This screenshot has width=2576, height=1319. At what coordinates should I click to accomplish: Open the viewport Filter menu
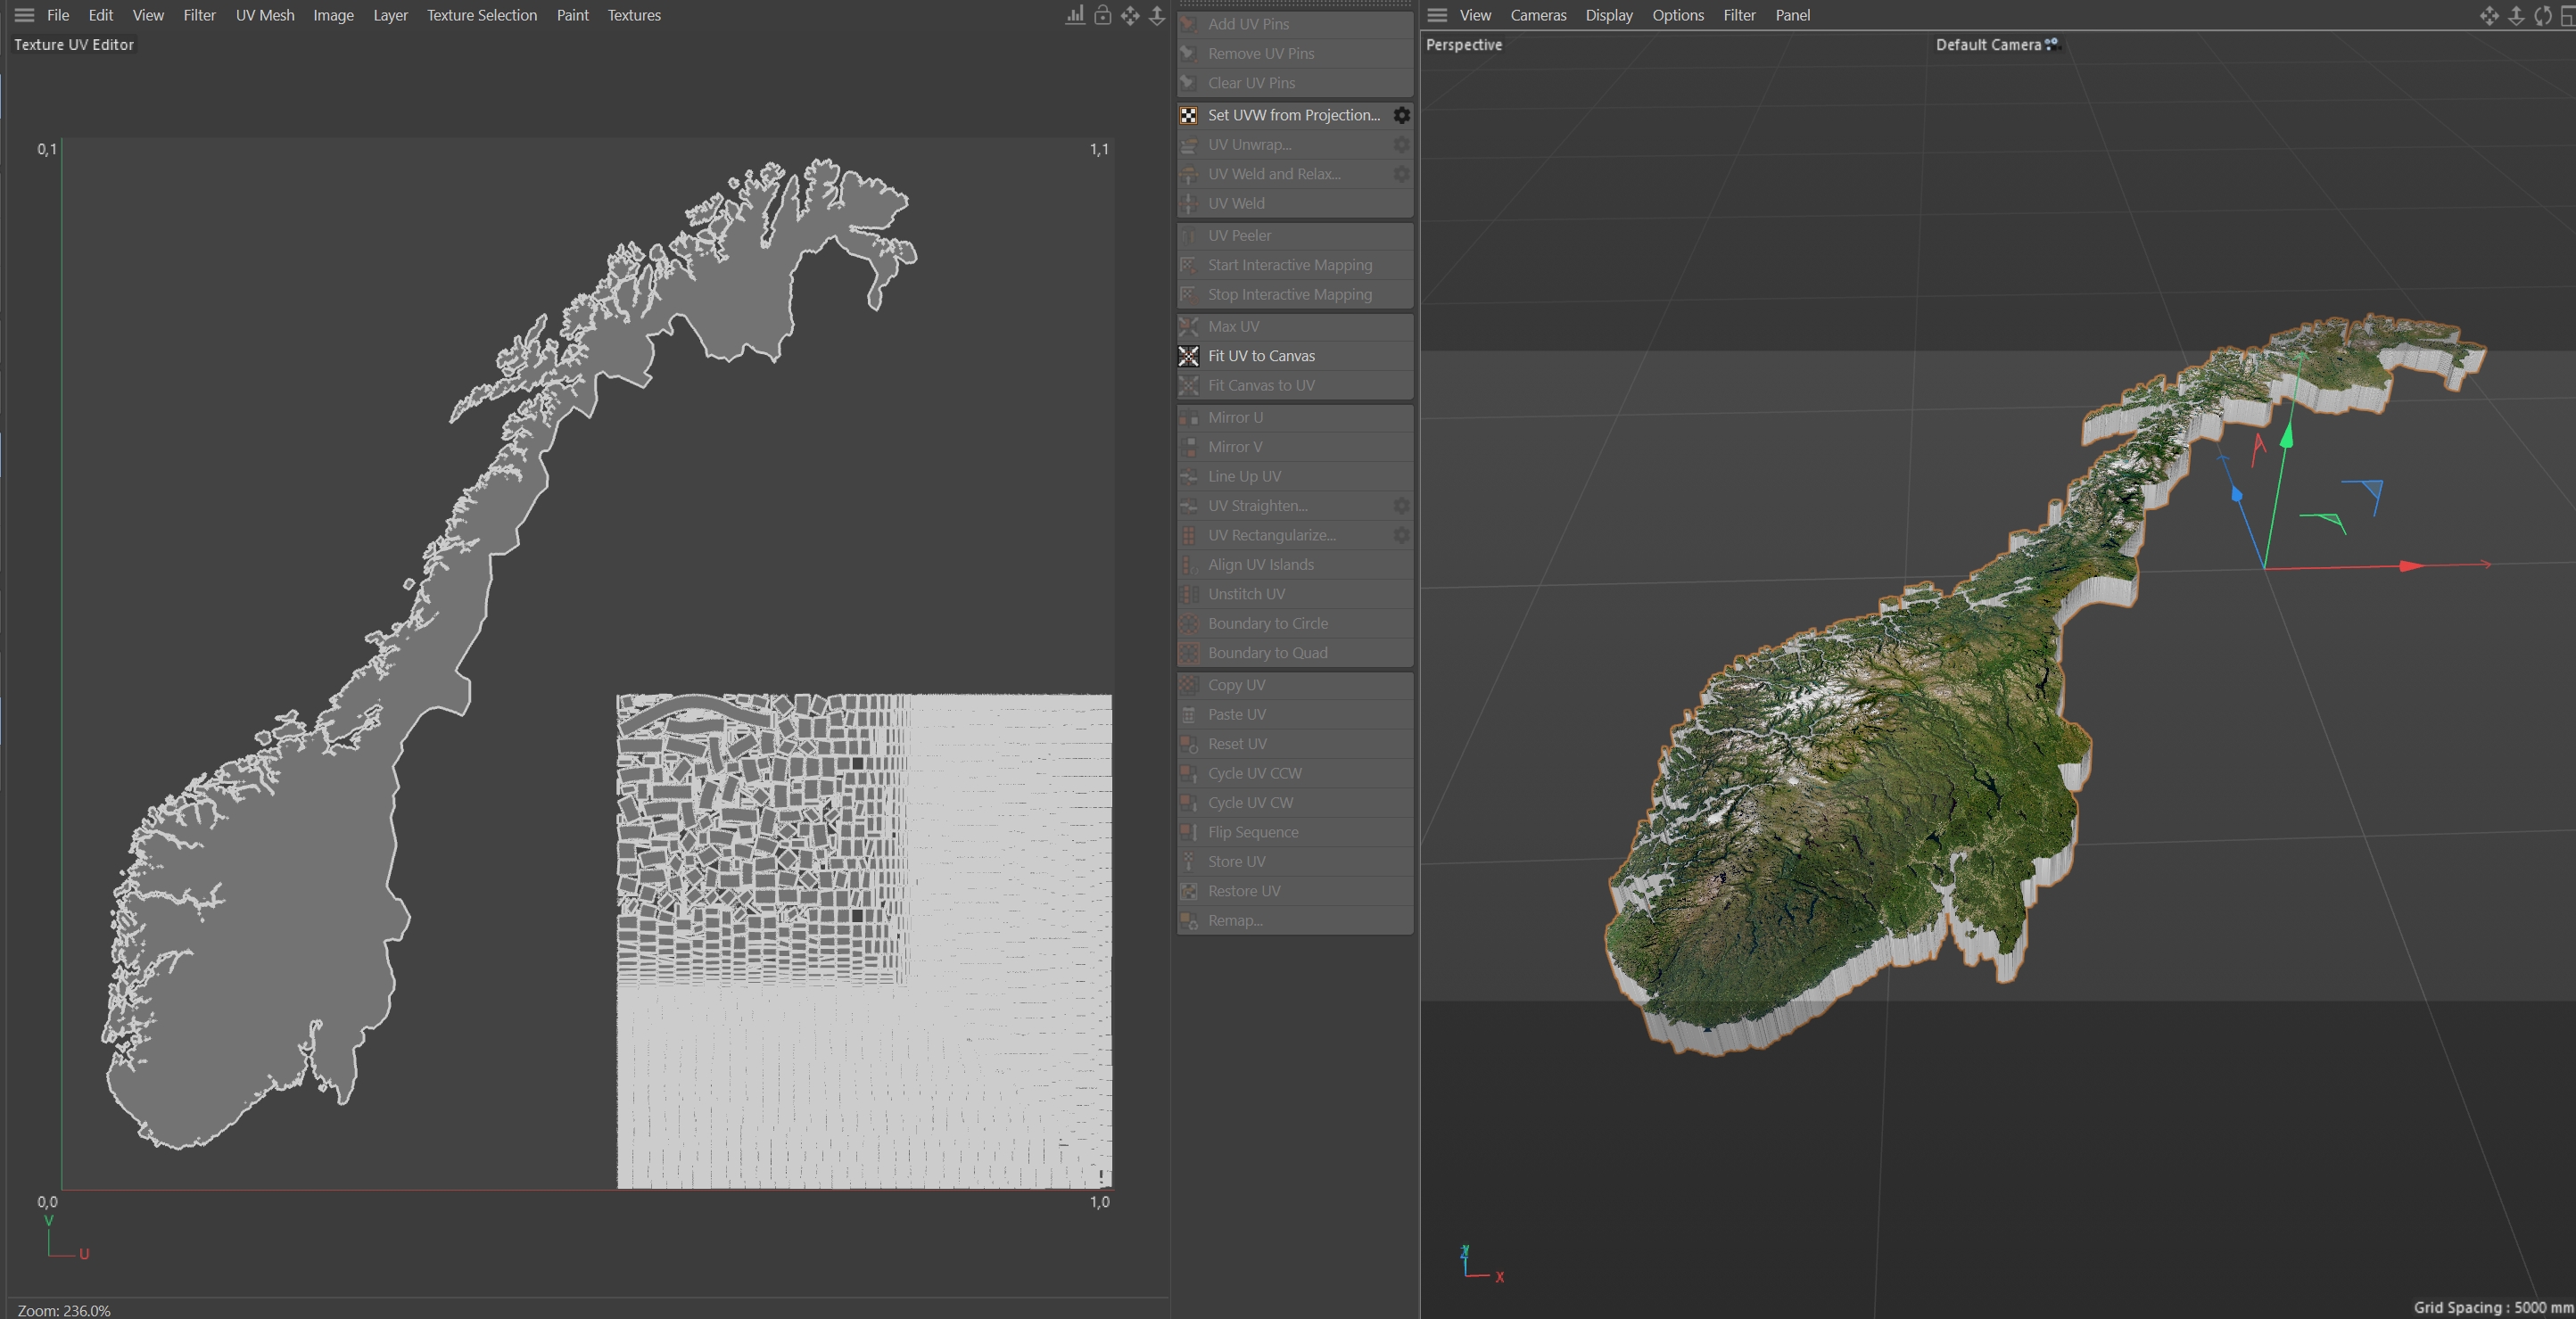point(1739,15)
